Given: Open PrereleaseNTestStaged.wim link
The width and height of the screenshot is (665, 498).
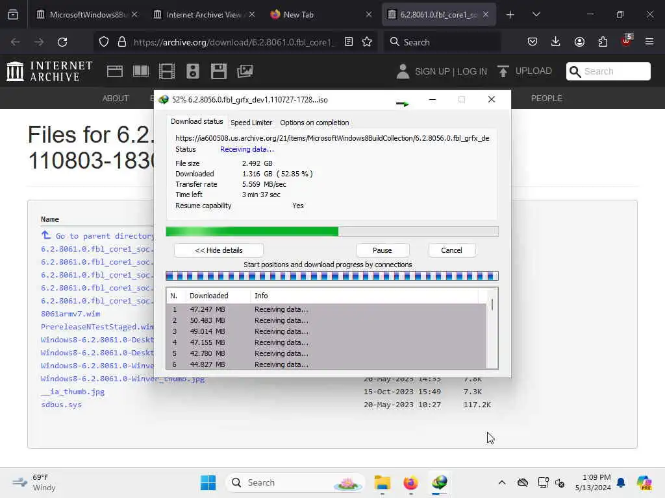Looking at the screenshot, I should coord(97,327).
